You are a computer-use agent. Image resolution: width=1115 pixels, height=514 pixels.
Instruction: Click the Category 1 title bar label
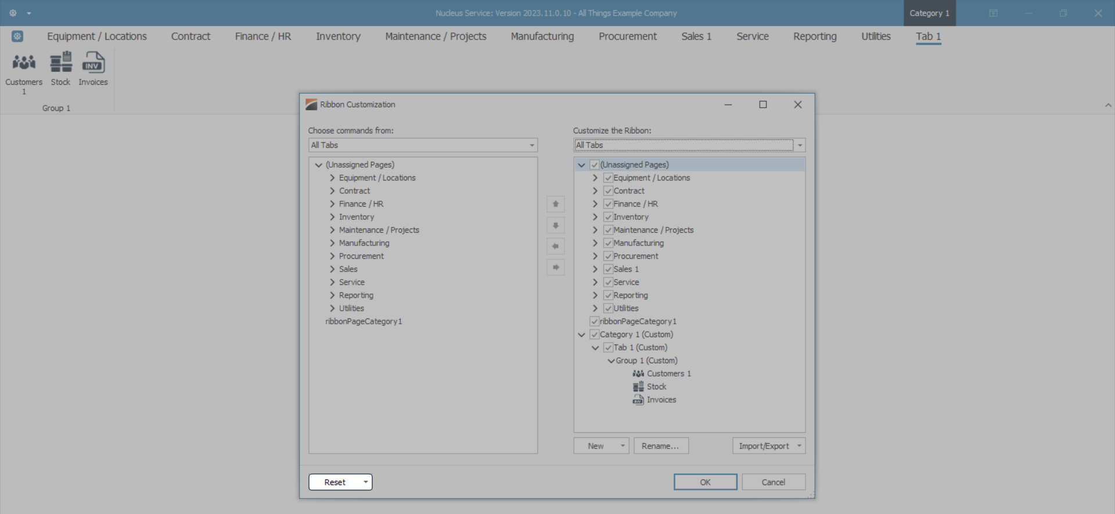pyautogui.click(x=929, y=13)
